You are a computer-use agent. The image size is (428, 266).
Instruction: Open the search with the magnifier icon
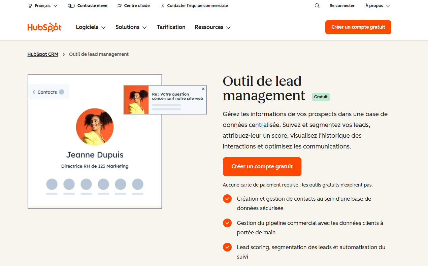coord(317,6)
